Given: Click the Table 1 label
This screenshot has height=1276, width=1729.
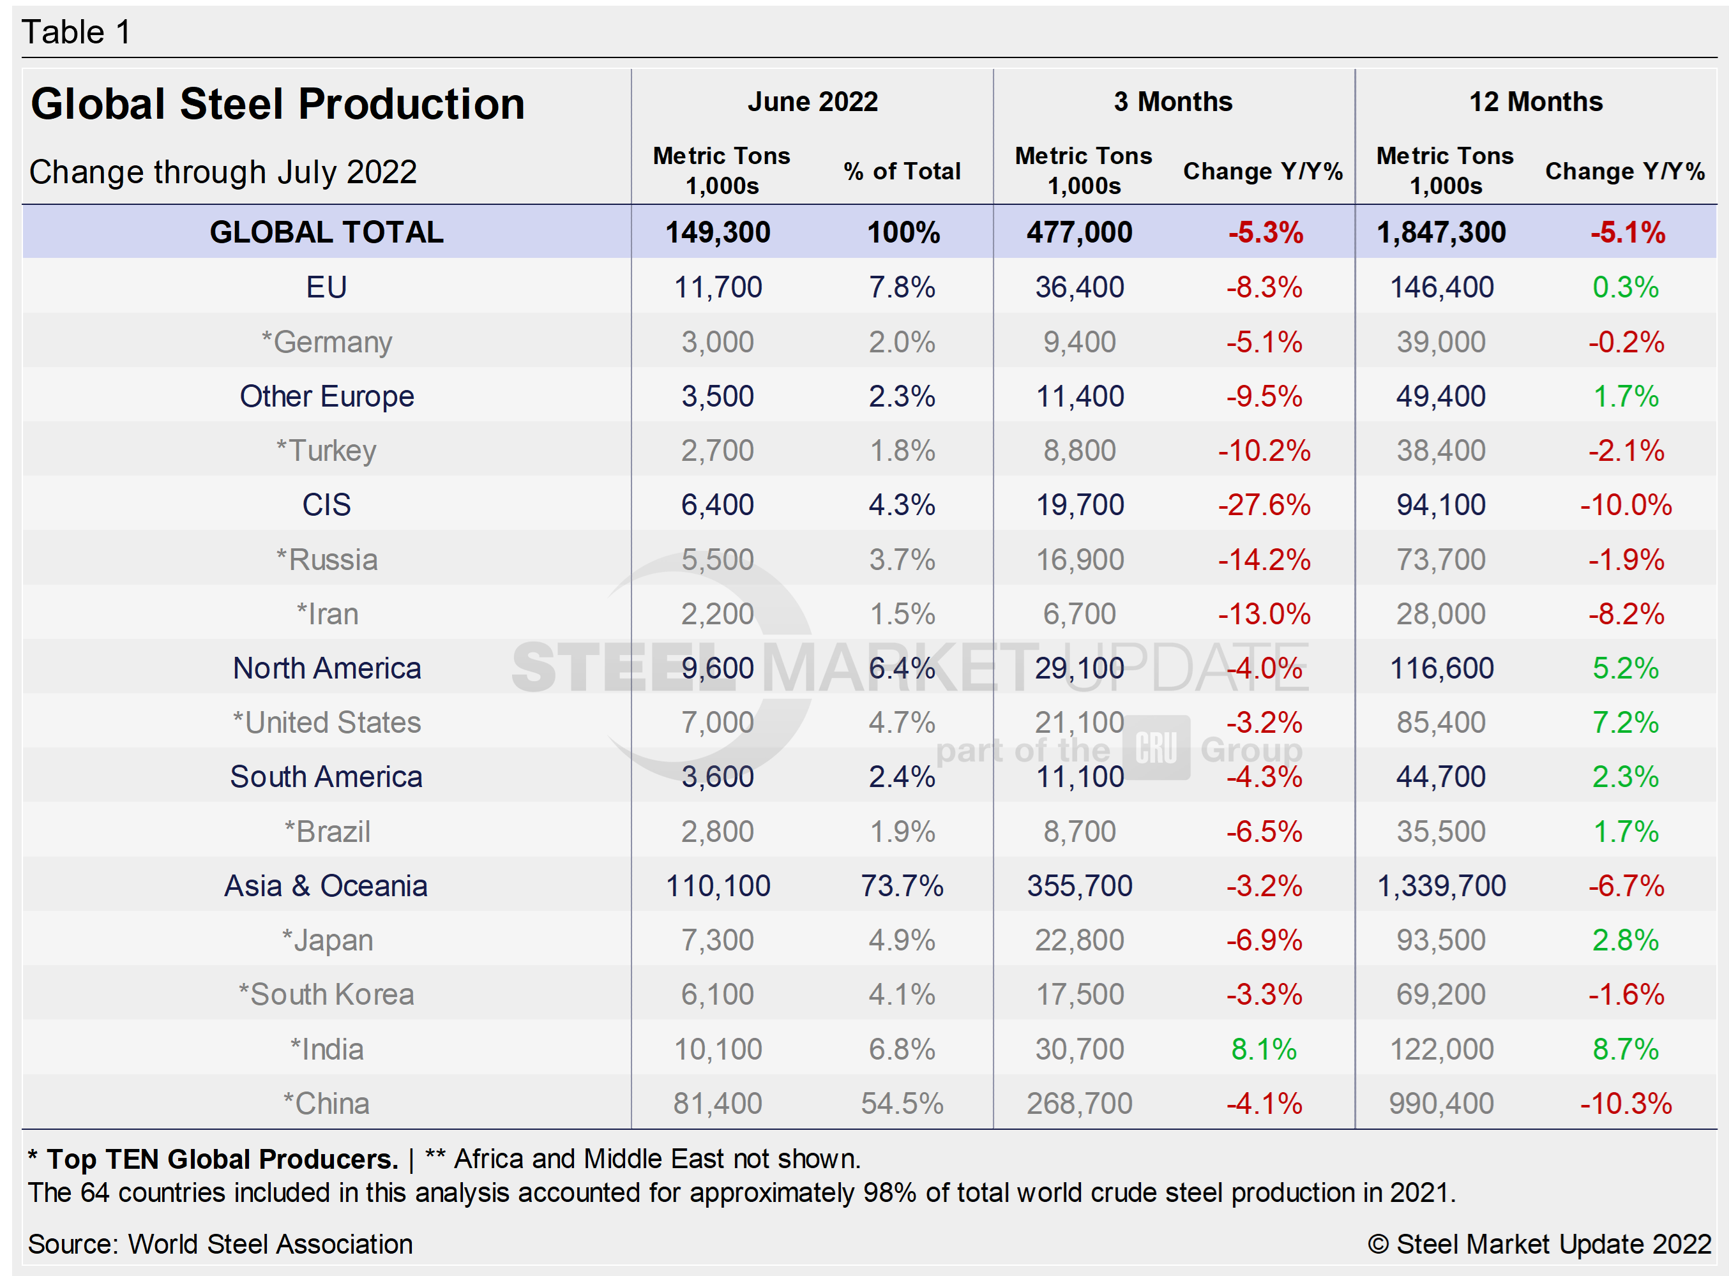Looking at the screenshot, I should coord(76,33).
